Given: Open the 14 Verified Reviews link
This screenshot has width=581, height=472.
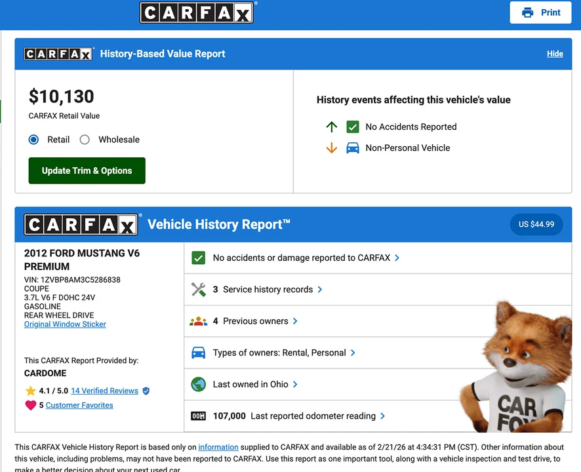Looking at the screenshot, I should (104, 391).
